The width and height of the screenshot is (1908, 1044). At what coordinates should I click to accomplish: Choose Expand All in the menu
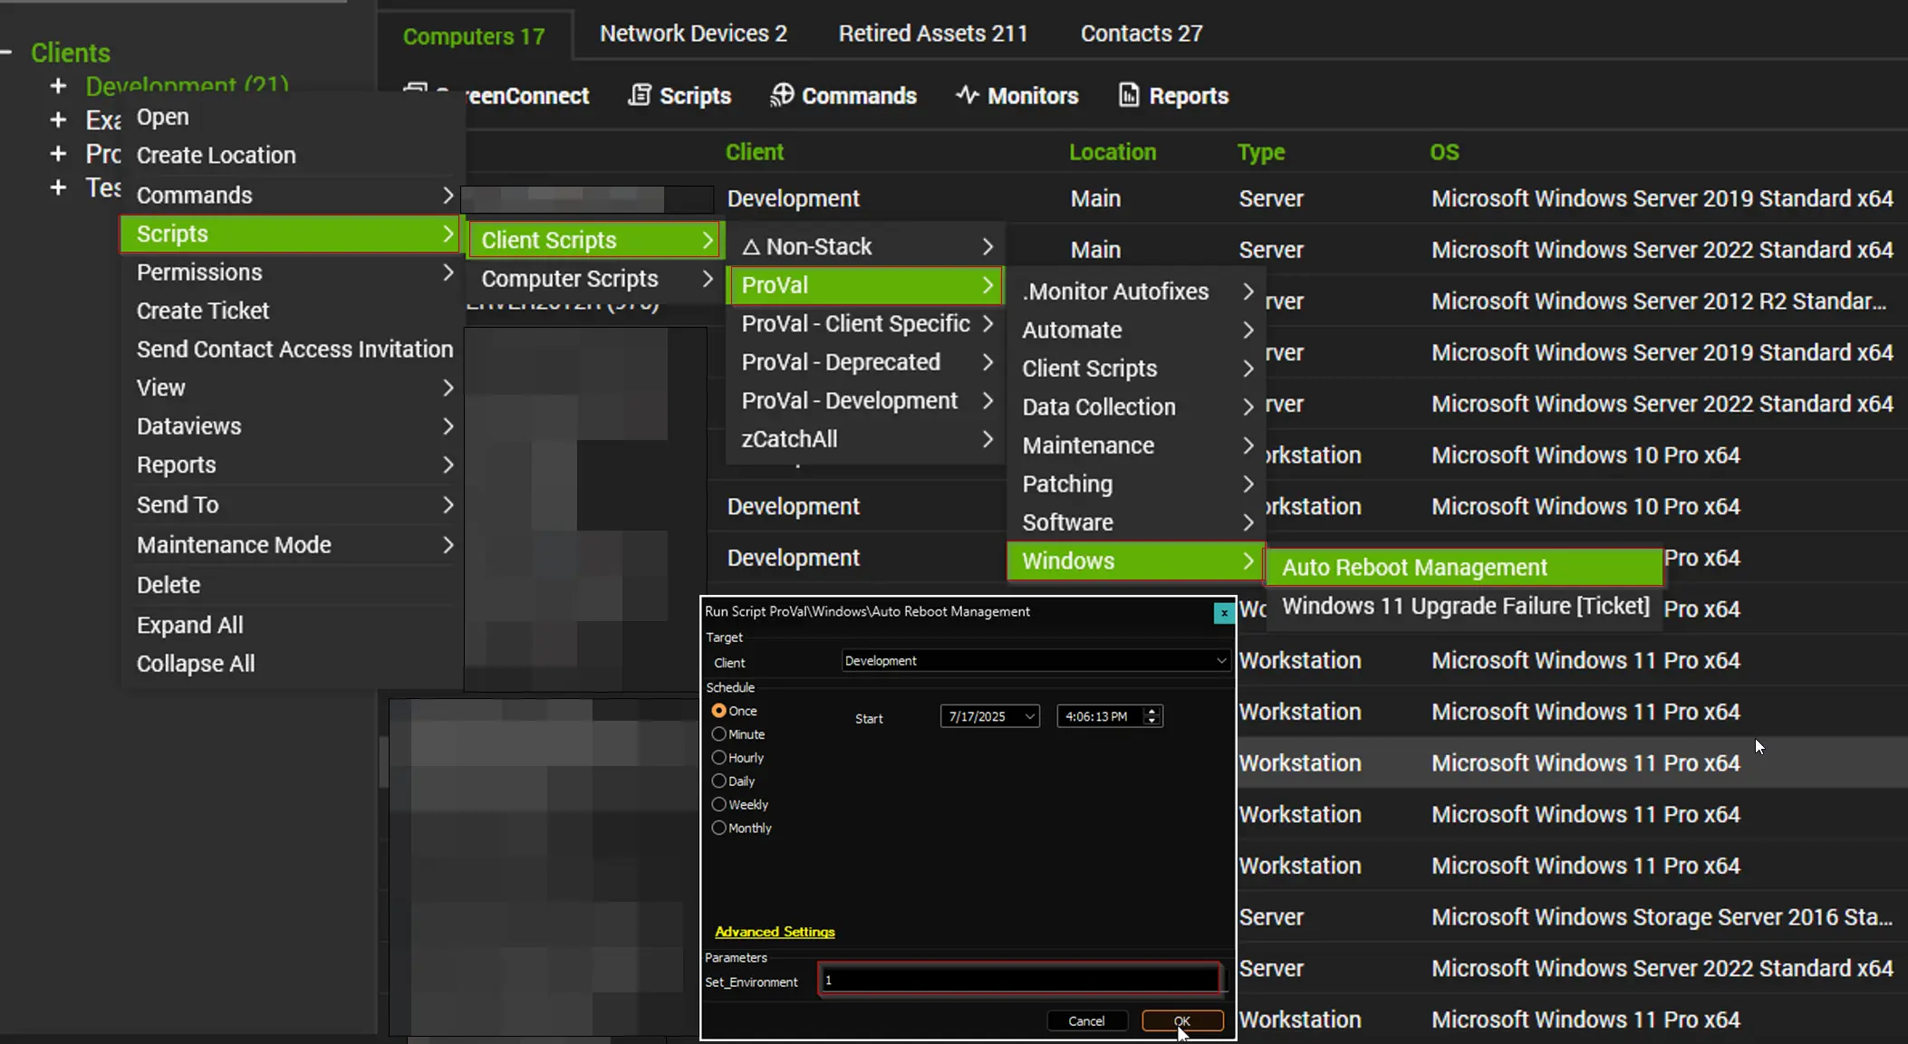point(292,625)
